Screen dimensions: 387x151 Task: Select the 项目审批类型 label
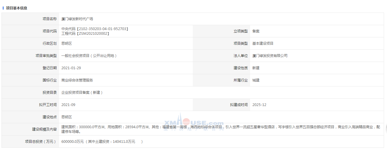[46, 55]
